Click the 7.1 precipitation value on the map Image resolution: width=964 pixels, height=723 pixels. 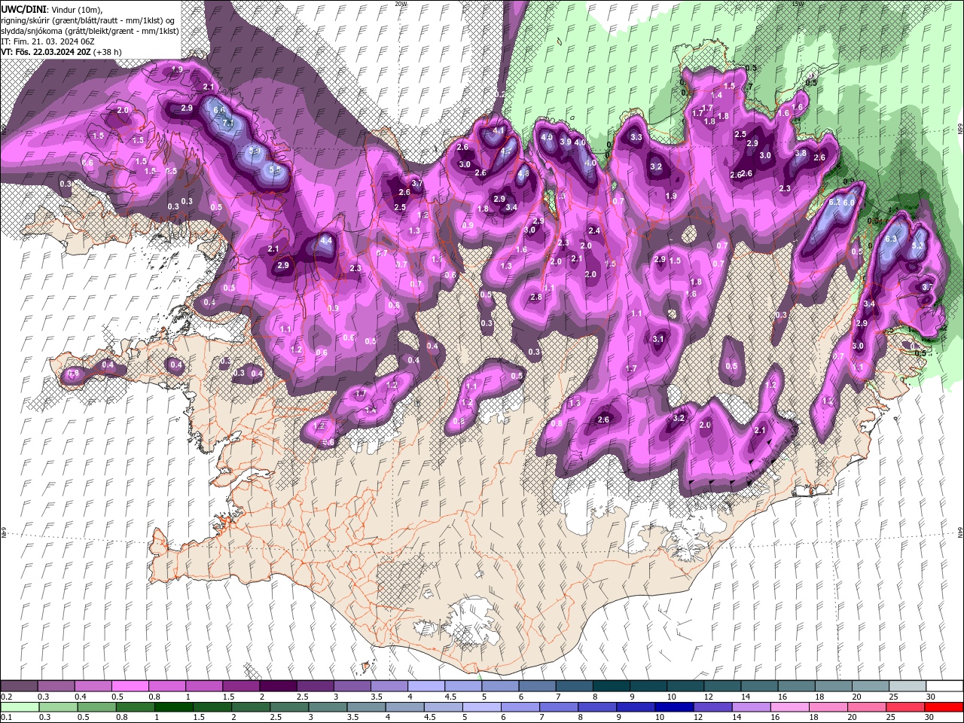(x=228, y=121)
